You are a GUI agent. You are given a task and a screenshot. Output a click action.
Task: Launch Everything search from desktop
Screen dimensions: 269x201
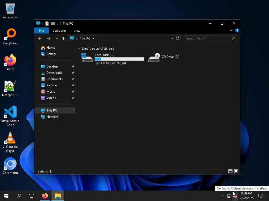pos(10,36)
